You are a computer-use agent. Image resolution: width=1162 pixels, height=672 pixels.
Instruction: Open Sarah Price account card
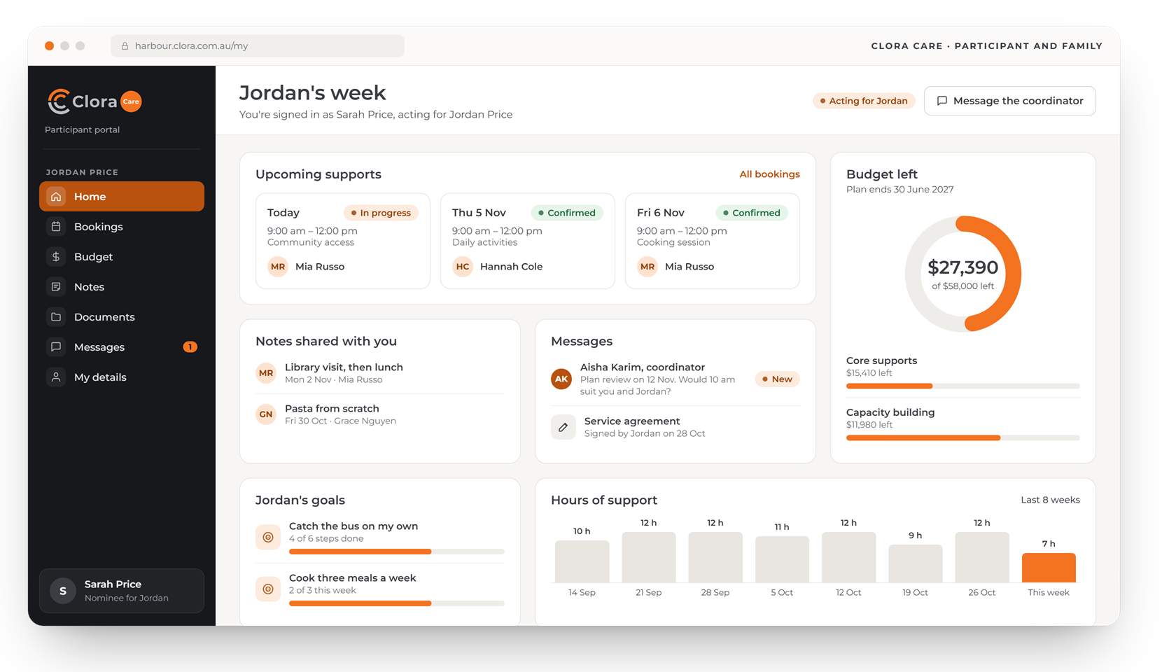tap(122, 591)
